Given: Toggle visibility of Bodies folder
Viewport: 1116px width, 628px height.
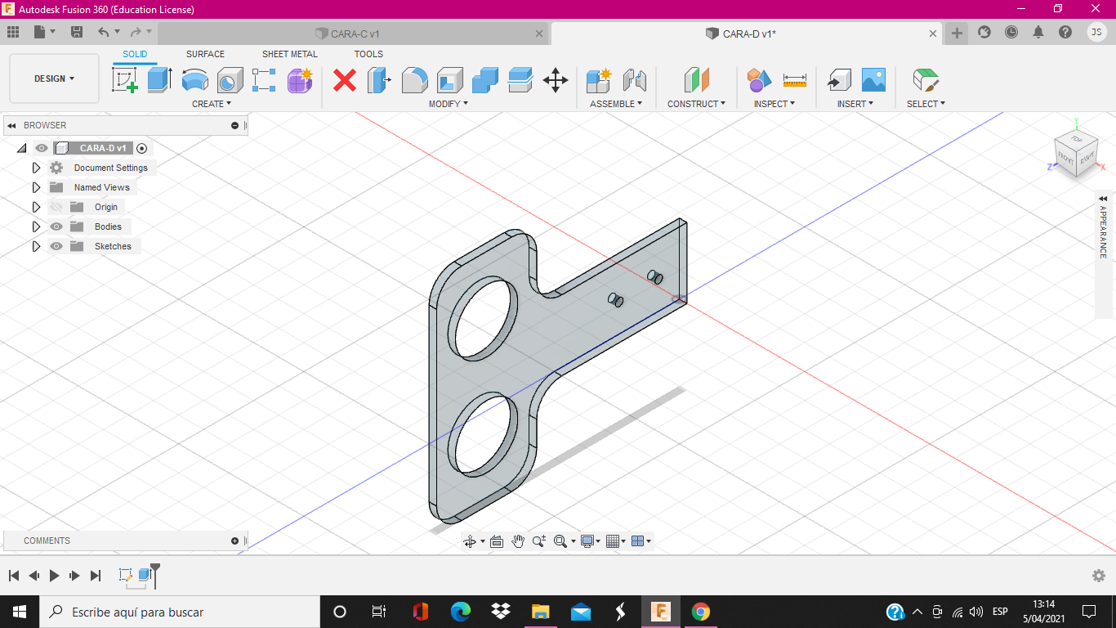Looking at the screenshot, I should 56,227.
